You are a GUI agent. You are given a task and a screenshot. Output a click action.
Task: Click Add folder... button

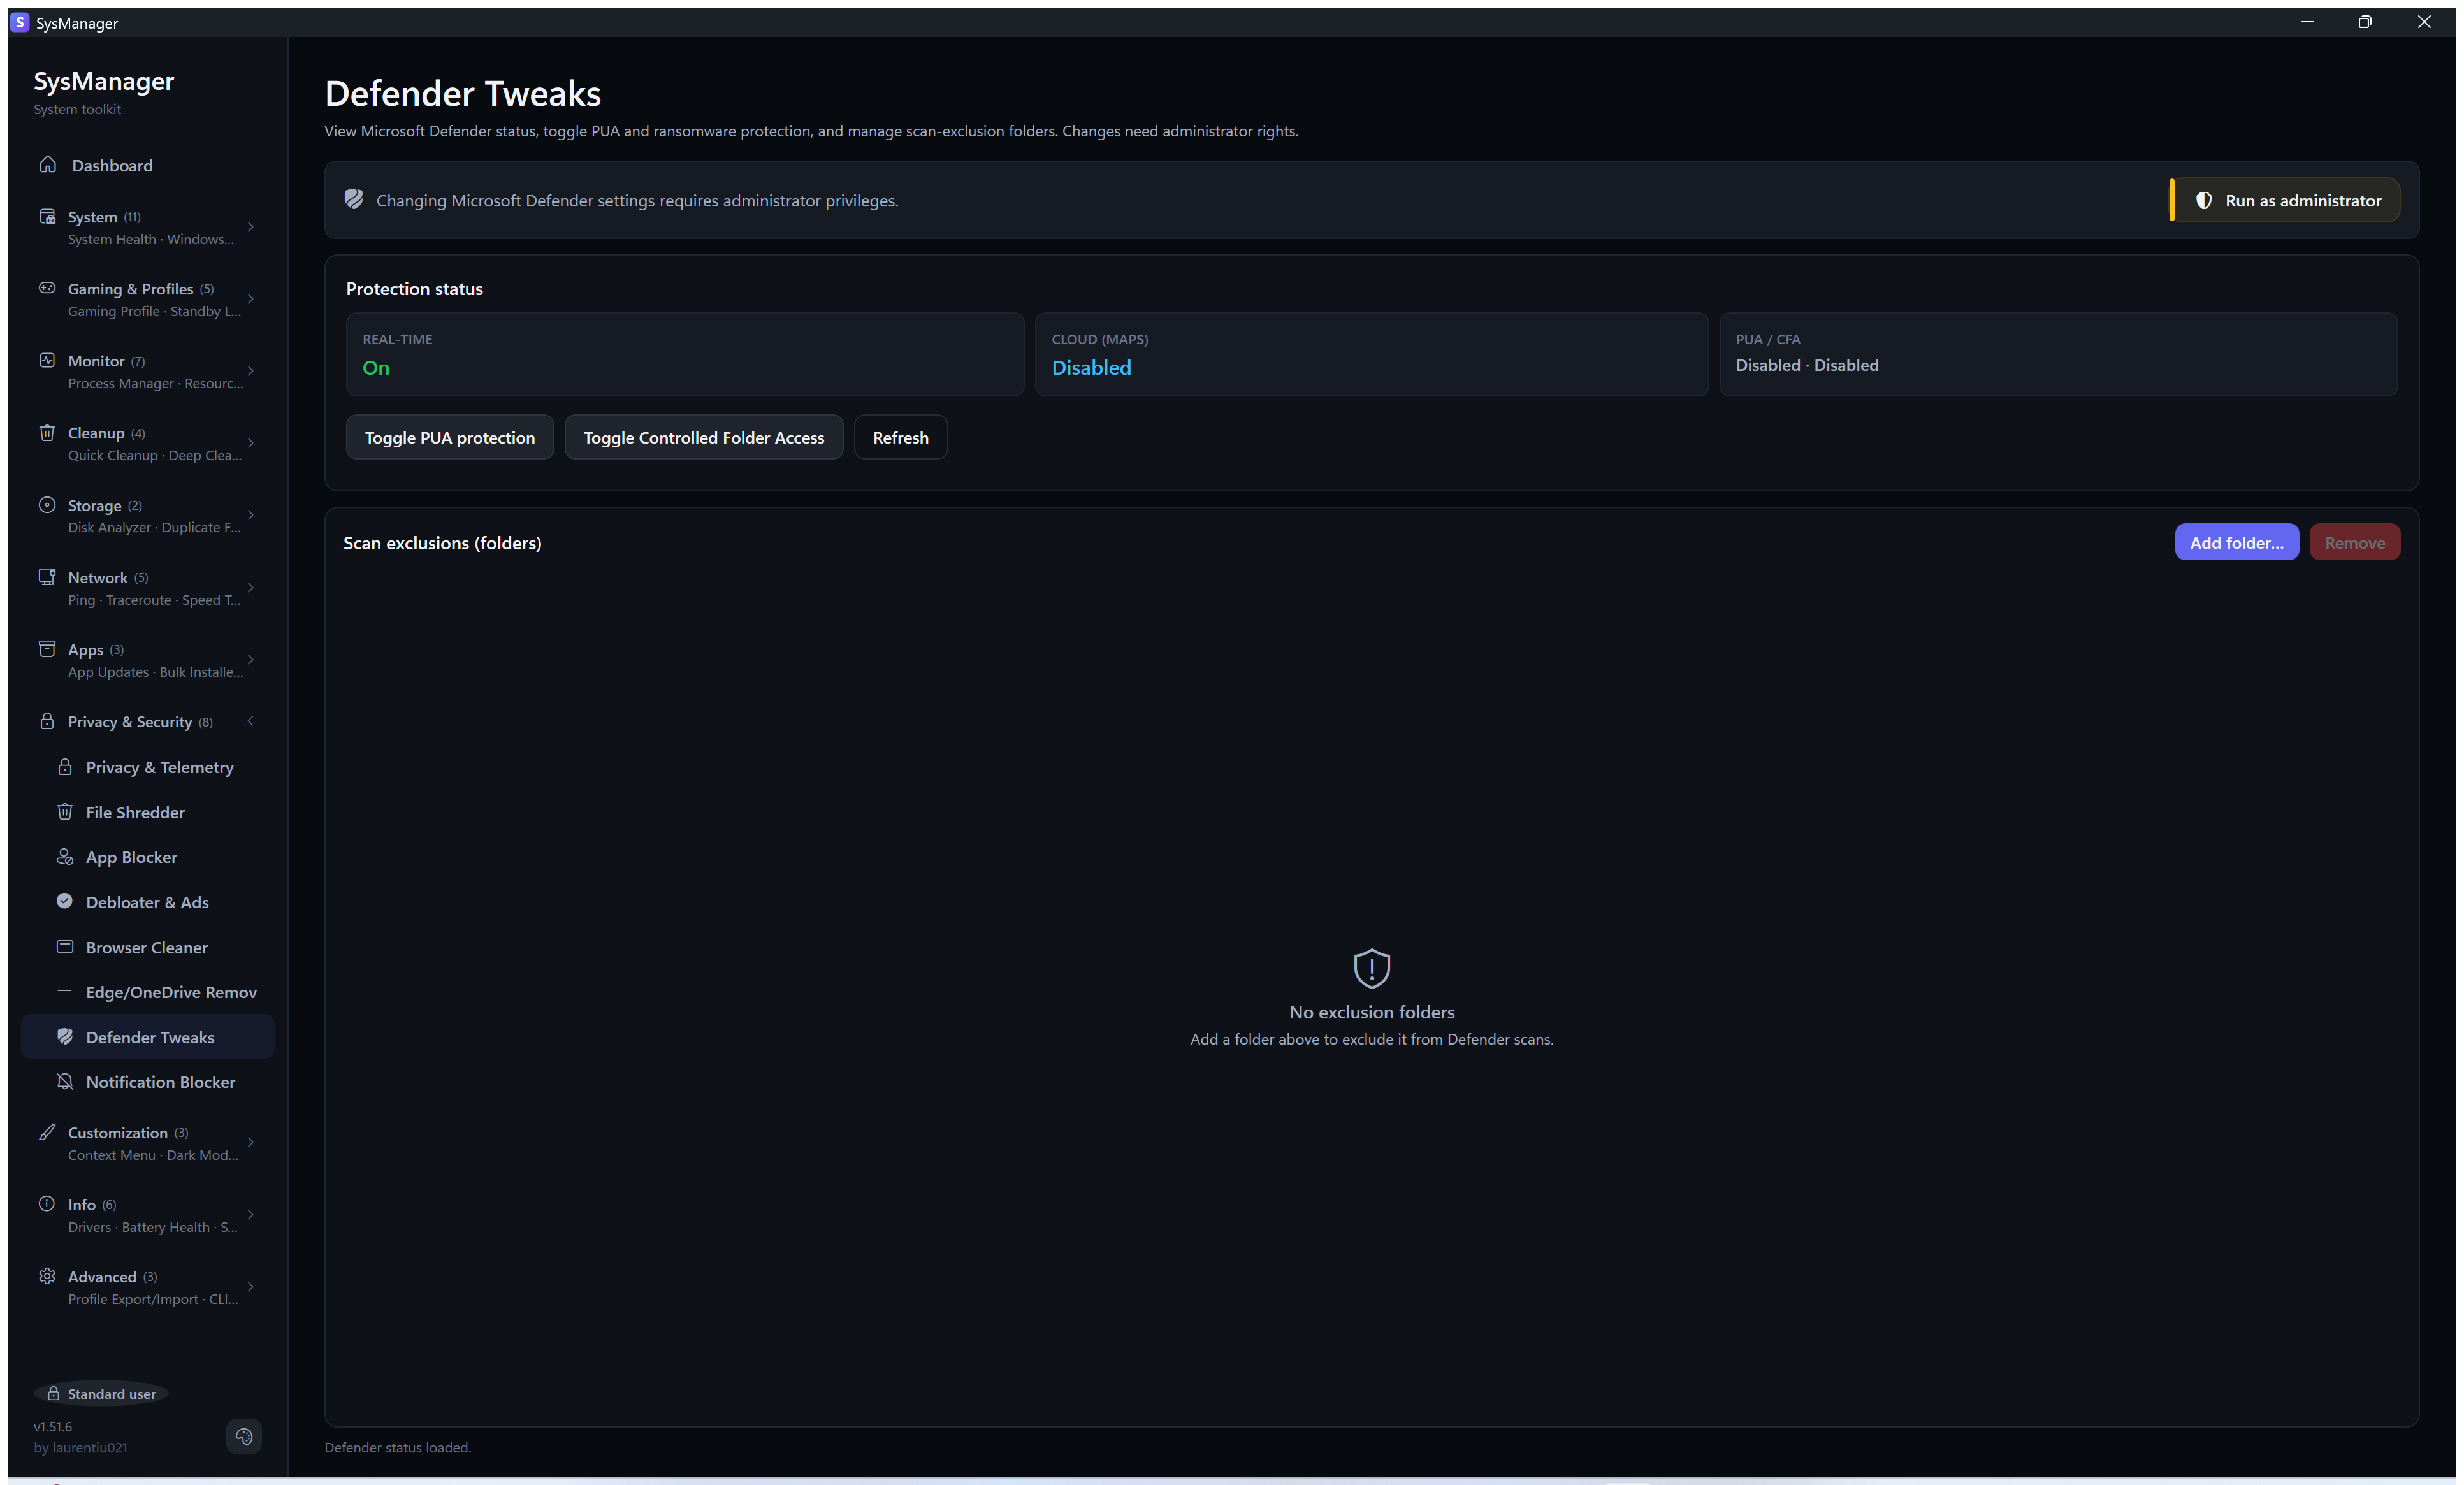click(2236, 542)
